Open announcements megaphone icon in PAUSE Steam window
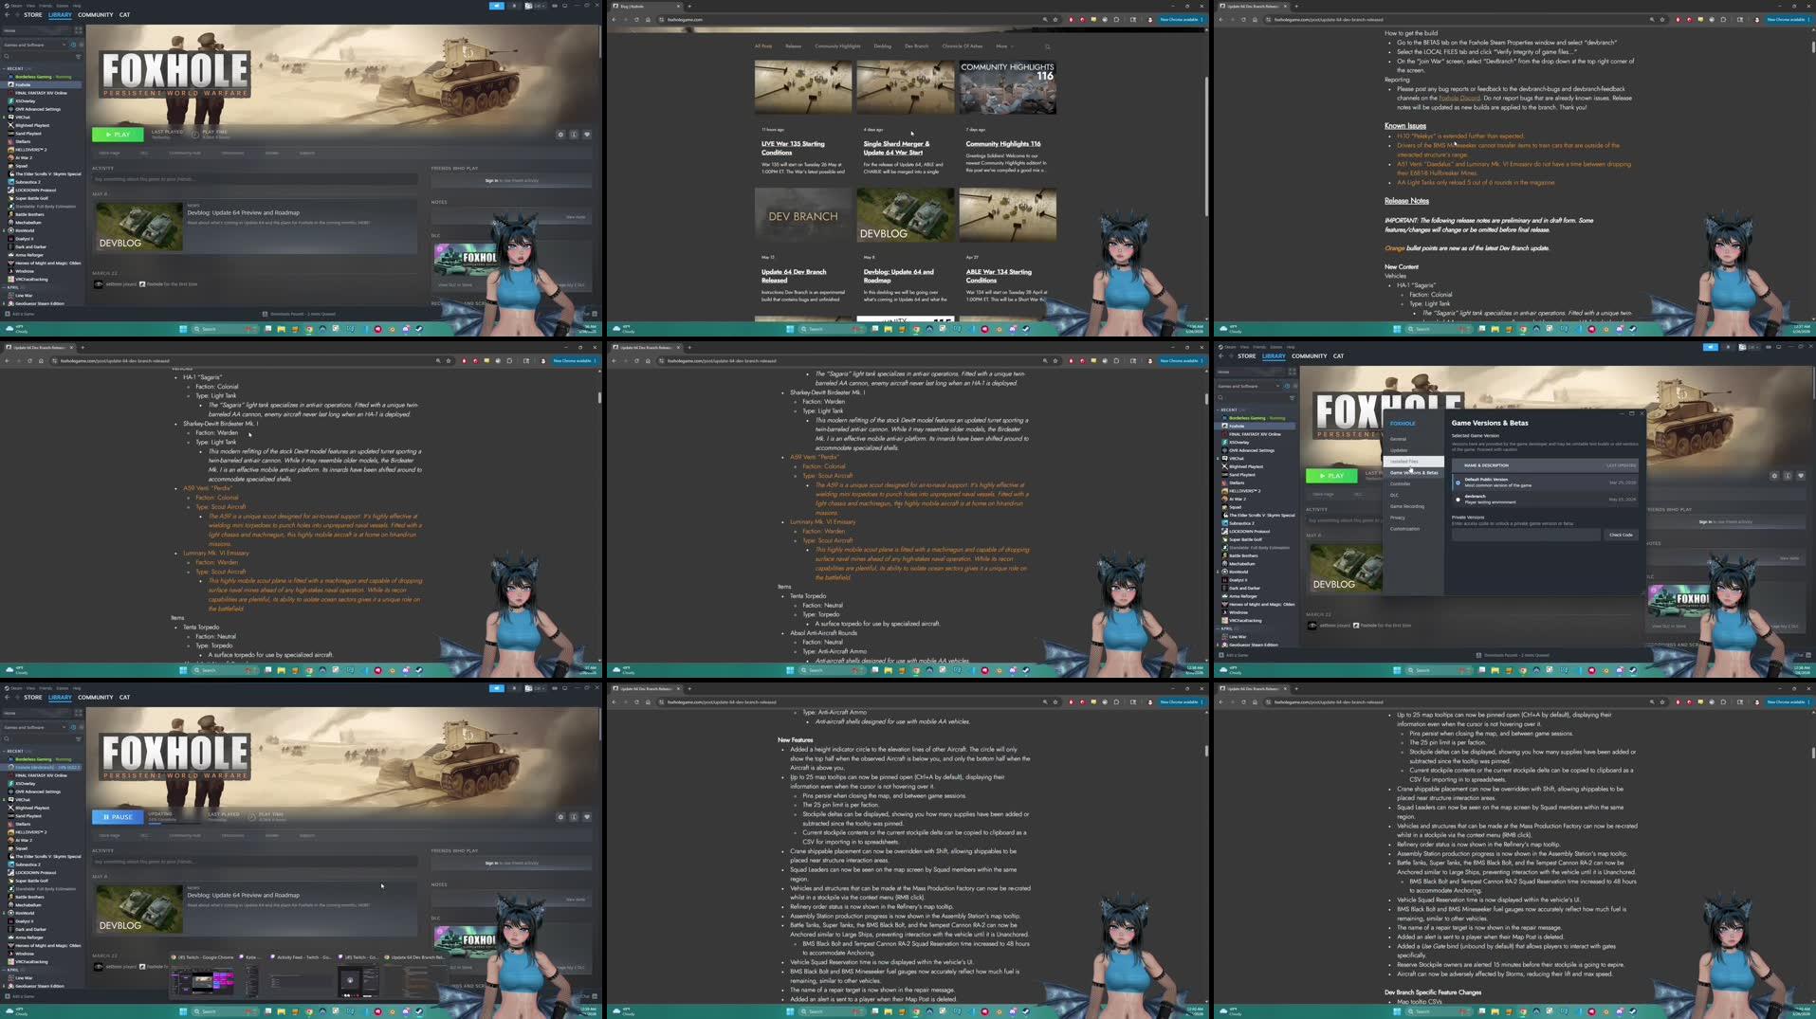The width and height of the screenshot is (1816, 1019). click(497, 688)
